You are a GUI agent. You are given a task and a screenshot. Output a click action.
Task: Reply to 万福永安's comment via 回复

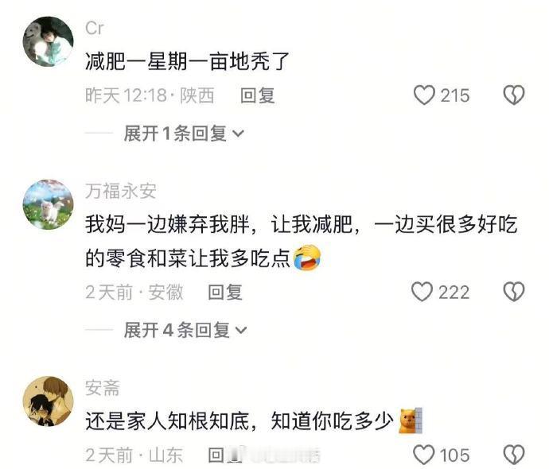pyautogui.click(x=225, y=292)
